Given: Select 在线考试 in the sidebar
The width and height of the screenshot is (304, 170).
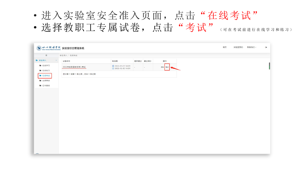Looking at the screenshot, I should (x=46, y=76).
